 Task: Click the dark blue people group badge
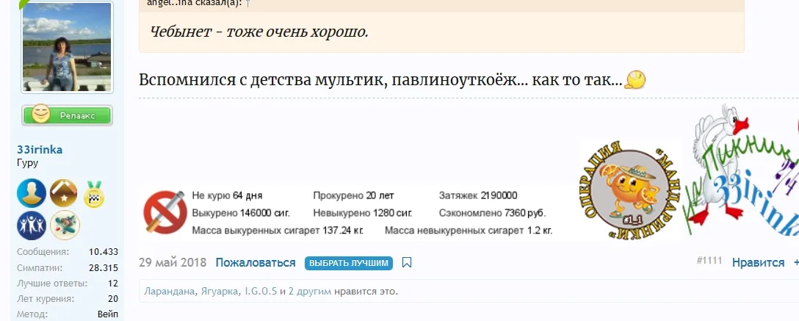pyautogui.click(x=31, y=226)
